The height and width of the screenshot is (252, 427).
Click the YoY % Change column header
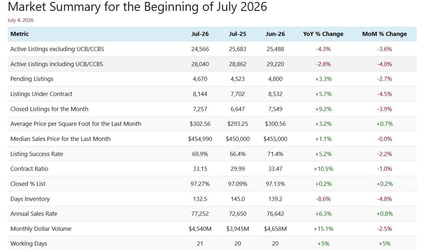pos(323,34)
